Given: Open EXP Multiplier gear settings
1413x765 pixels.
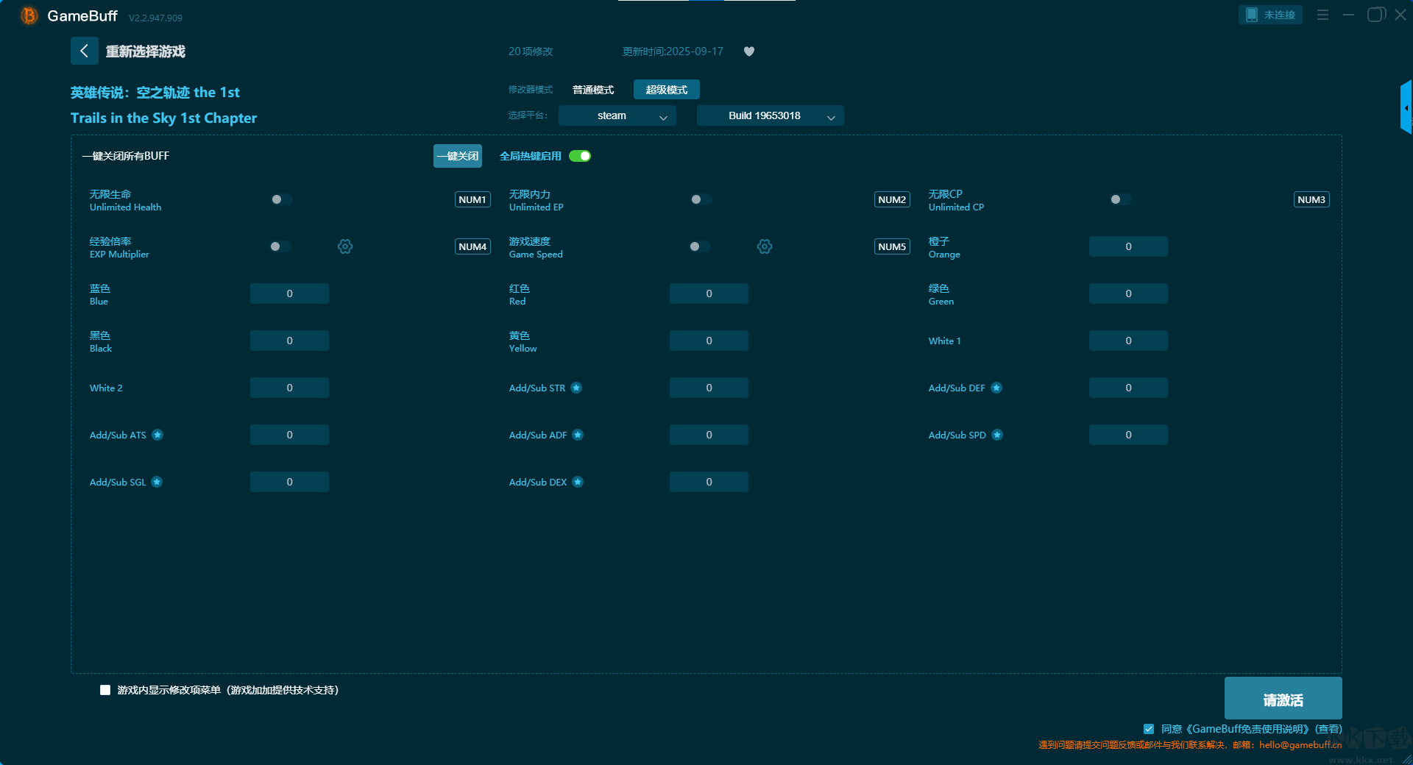Looking at the screenshot, I should (x=345, y=246).
